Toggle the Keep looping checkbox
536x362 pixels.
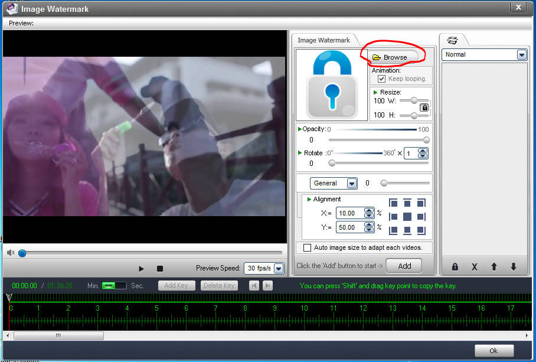point(382,79)
